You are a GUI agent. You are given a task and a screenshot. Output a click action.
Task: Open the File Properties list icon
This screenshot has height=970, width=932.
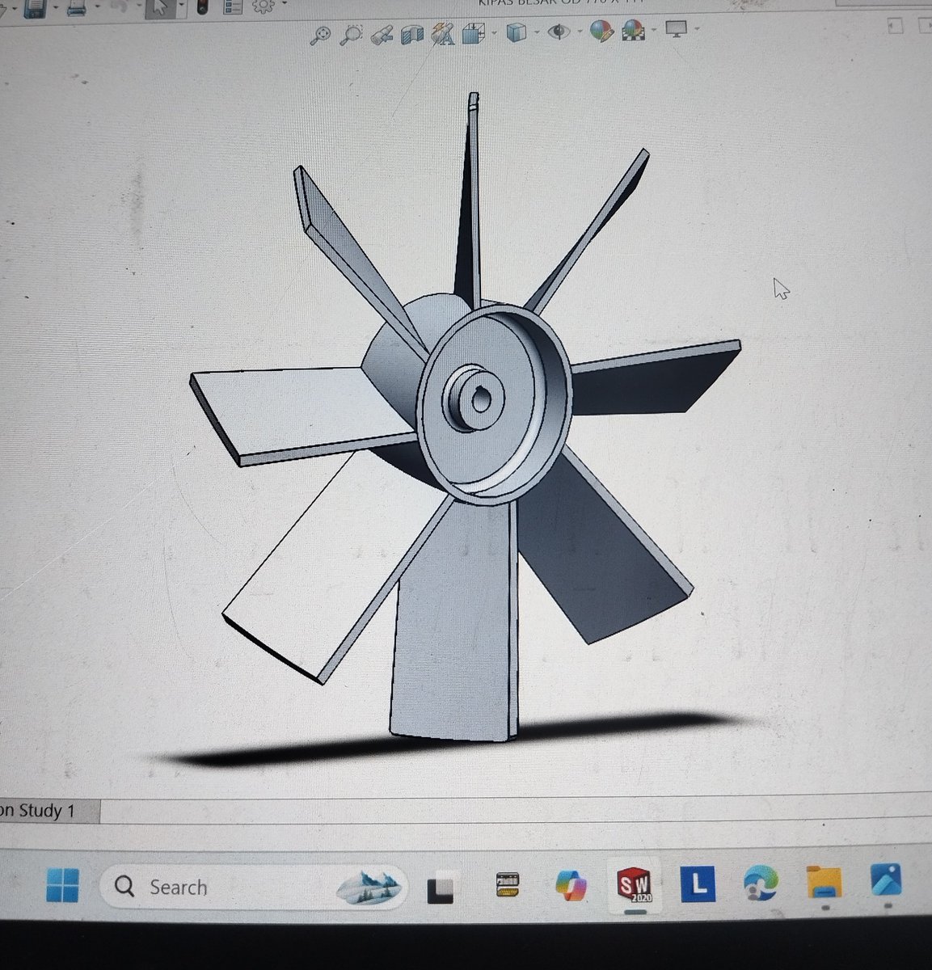pyautogui.click(x=233, y=7)
